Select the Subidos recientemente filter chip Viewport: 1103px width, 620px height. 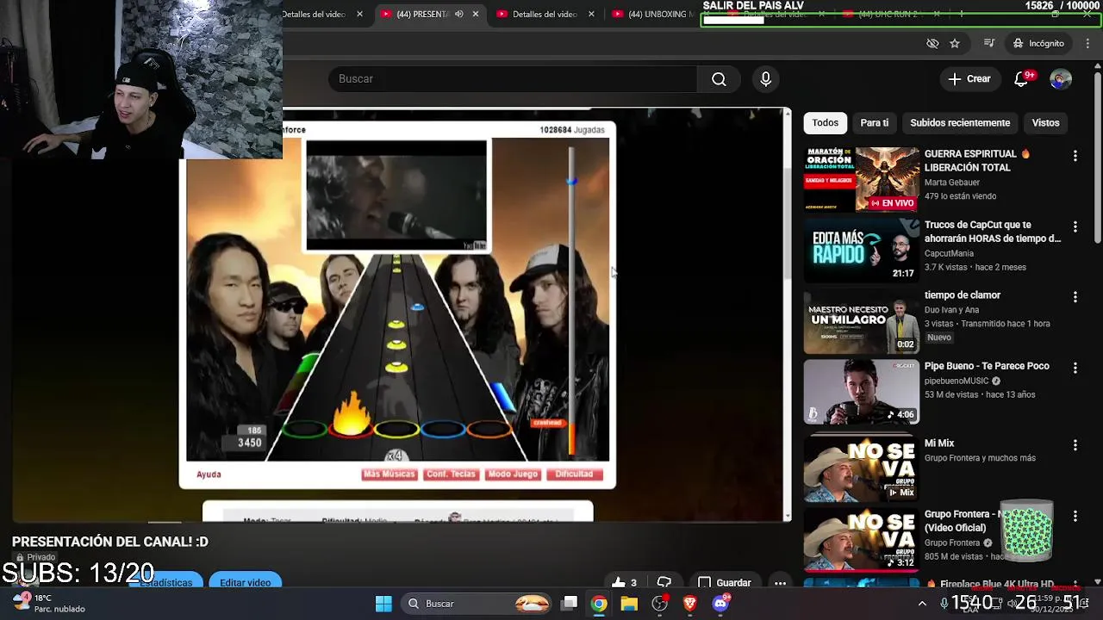(960, 123)
